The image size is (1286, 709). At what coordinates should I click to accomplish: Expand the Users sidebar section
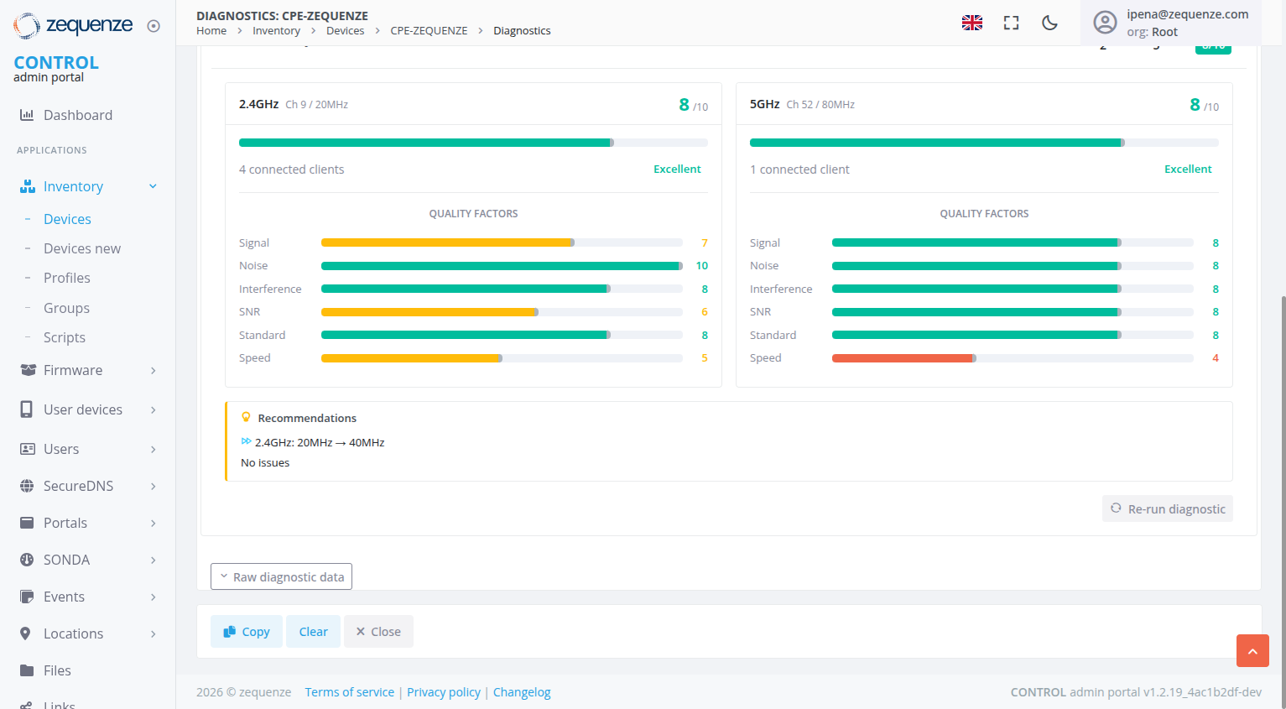tap(61, 449)
